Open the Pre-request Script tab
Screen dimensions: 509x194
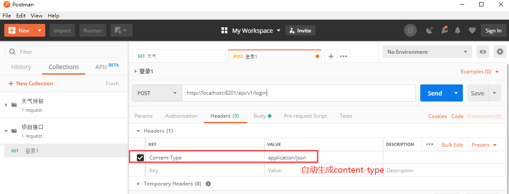305,116
